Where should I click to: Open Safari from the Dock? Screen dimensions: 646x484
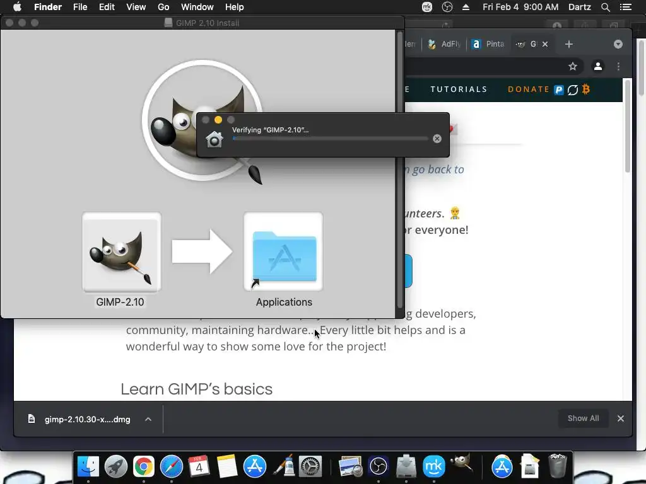point(172,467)
